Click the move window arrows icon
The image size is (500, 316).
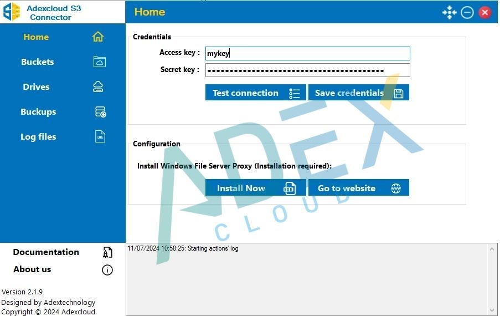(449, 12)
